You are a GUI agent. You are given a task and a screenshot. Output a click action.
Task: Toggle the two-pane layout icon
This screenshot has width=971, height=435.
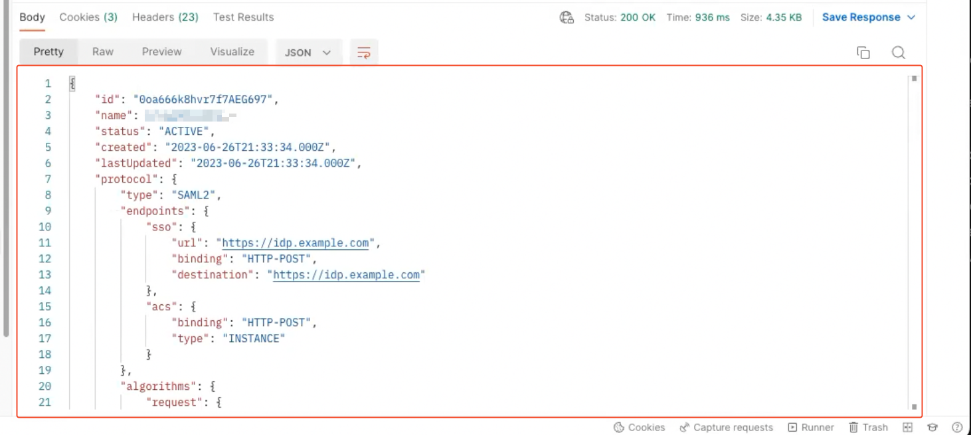coord(908,427)
